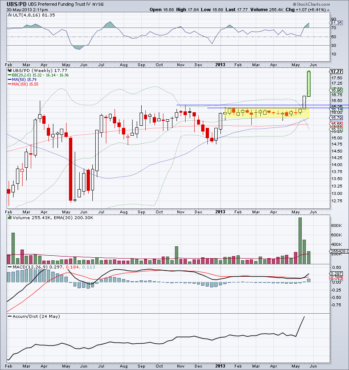The image size is (349, 370).
Task: Click the blue 15.79 MA flag on price axis
Action: click(336, 118)
